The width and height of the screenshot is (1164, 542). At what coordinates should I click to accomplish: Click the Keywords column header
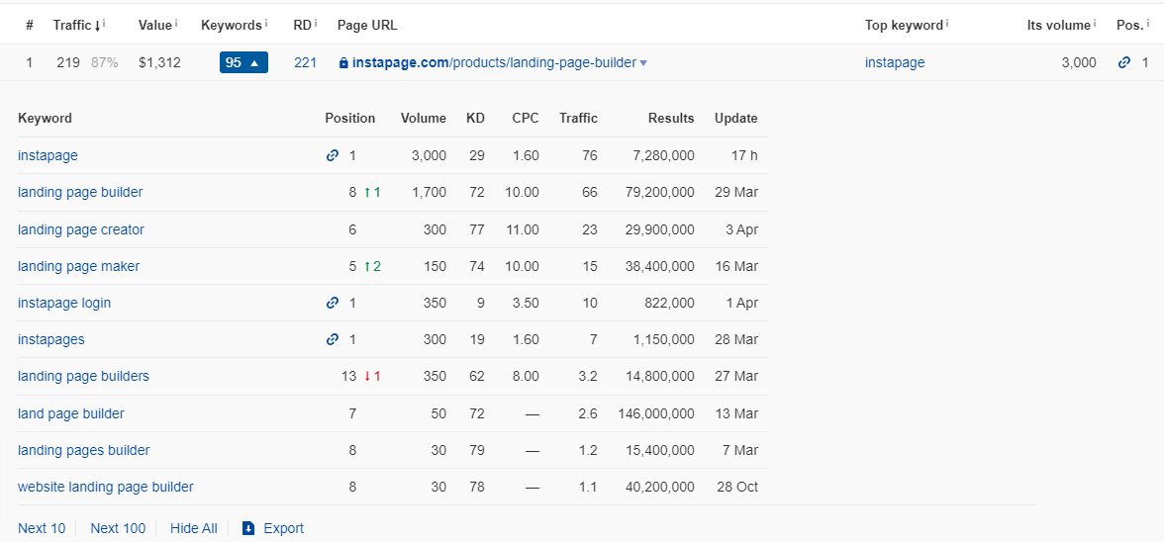[232, 25]
